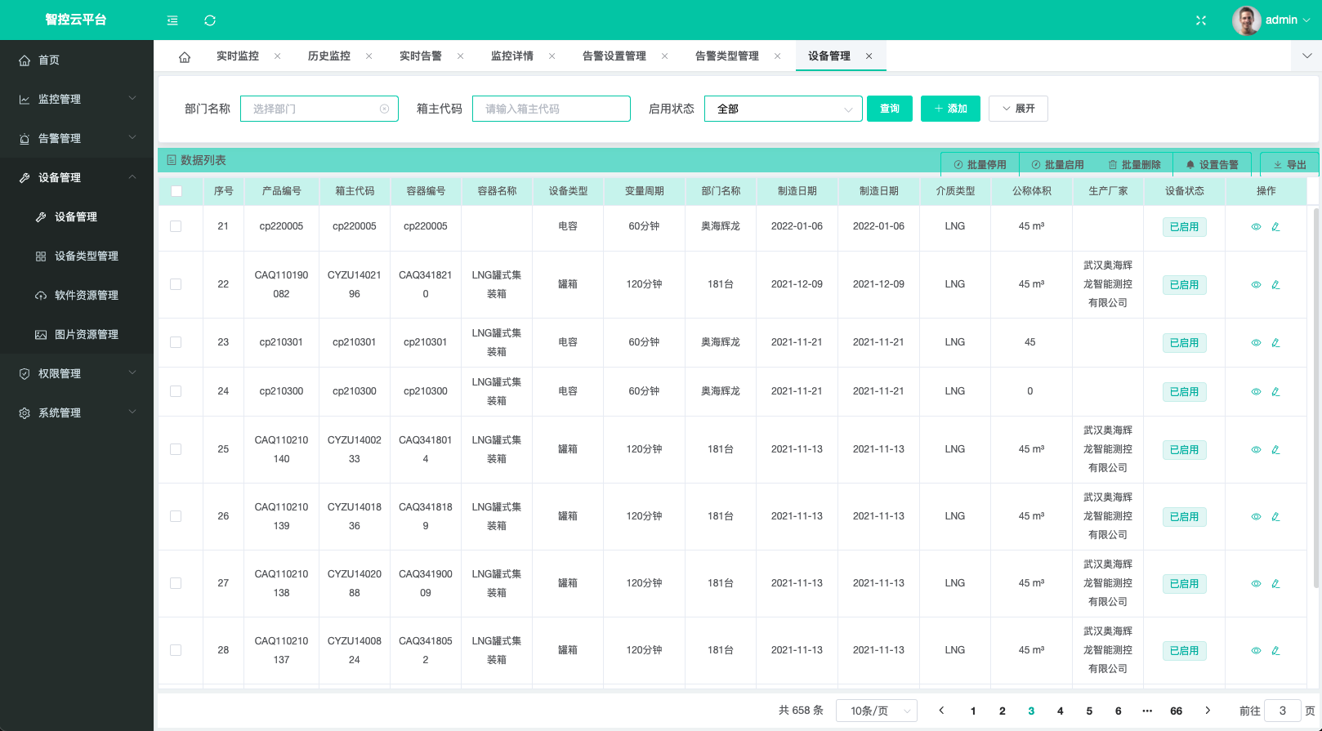This screenshot has height=731, width=1322.
Task: Tick the checkbox for row 25
Action: [176, 449]
